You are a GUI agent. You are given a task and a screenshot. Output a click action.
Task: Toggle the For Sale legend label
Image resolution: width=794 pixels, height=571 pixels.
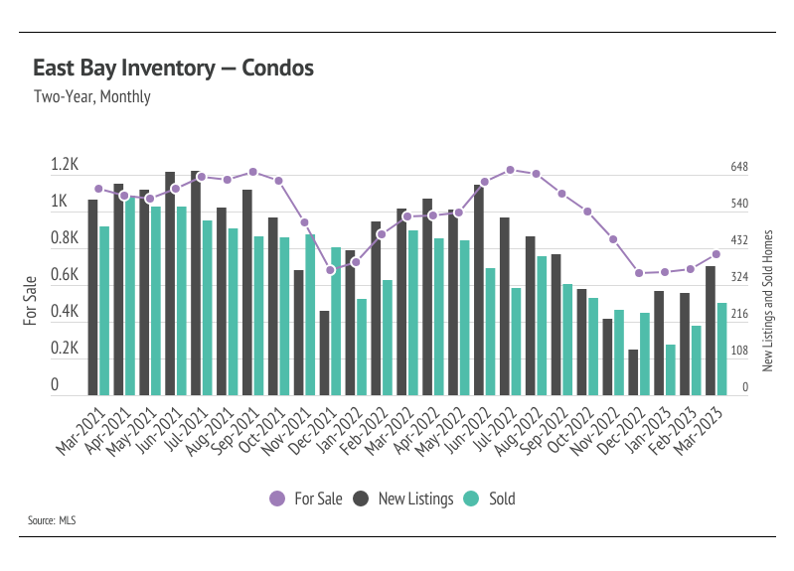click(318, 500)
